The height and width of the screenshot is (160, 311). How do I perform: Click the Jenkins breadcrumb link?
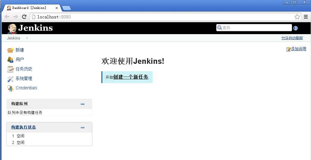13,38
